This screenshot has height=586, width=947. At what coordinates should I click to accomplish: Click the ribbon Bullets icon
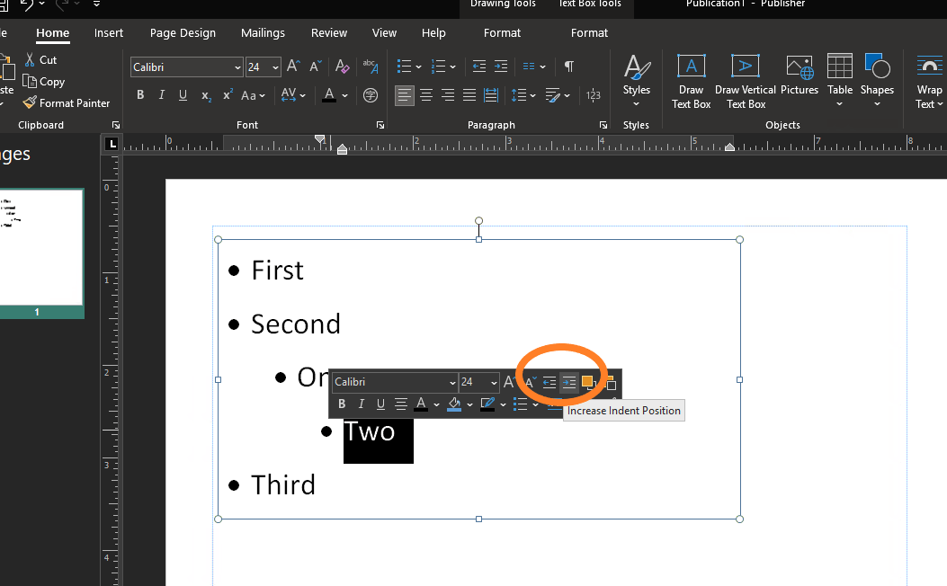[404, 67]
